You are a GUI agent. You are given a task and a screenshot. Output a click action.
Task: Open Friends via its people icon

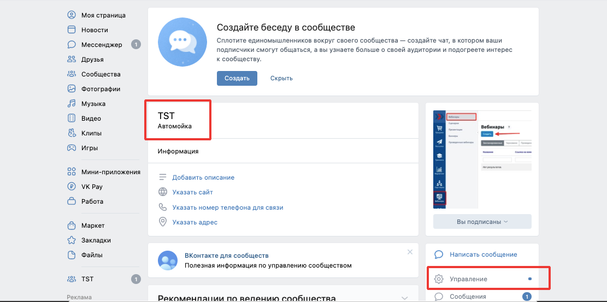click(x=72, y=60)
